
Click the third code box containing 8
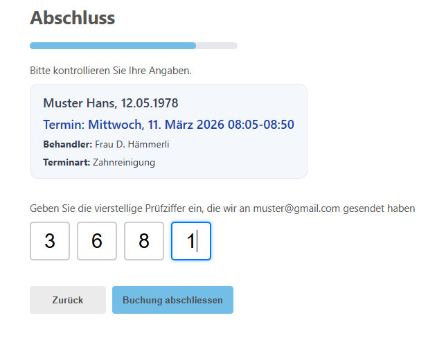pyautogui.click(x=144, y=241)
